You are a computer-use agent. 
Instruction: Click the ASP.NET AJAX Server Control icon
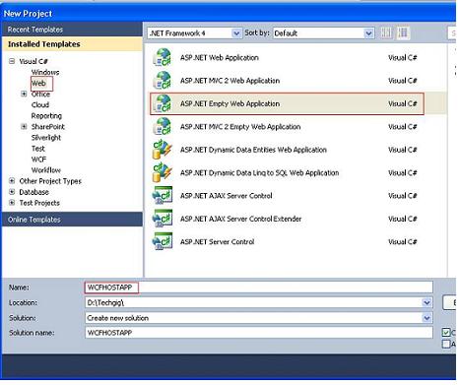163,195
